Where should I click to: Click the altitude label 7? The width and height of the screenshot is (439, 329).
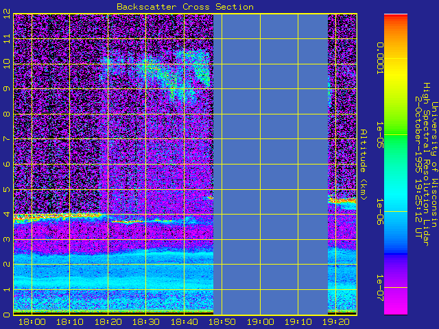(x=7, y=139)
